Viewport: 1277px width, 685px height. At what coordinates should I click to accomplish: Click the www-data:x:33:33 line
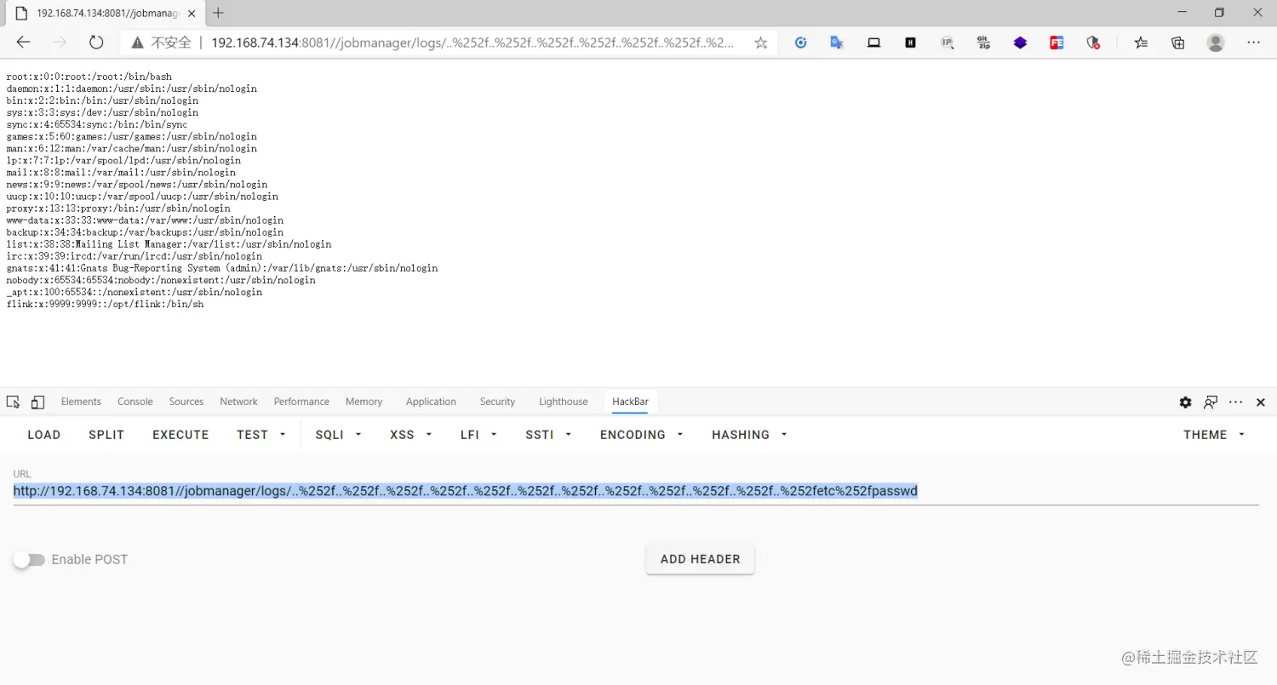pos(145,220)
